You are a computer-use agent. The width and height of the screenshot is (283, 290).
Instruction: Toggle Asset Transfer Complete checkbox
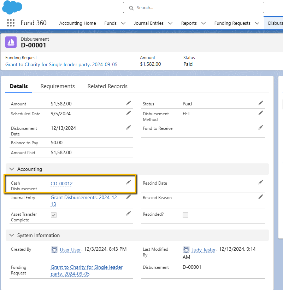[54, 215]
